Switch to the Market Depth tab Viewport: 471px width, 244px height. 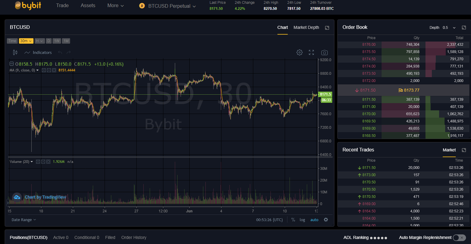coord(306,28)
